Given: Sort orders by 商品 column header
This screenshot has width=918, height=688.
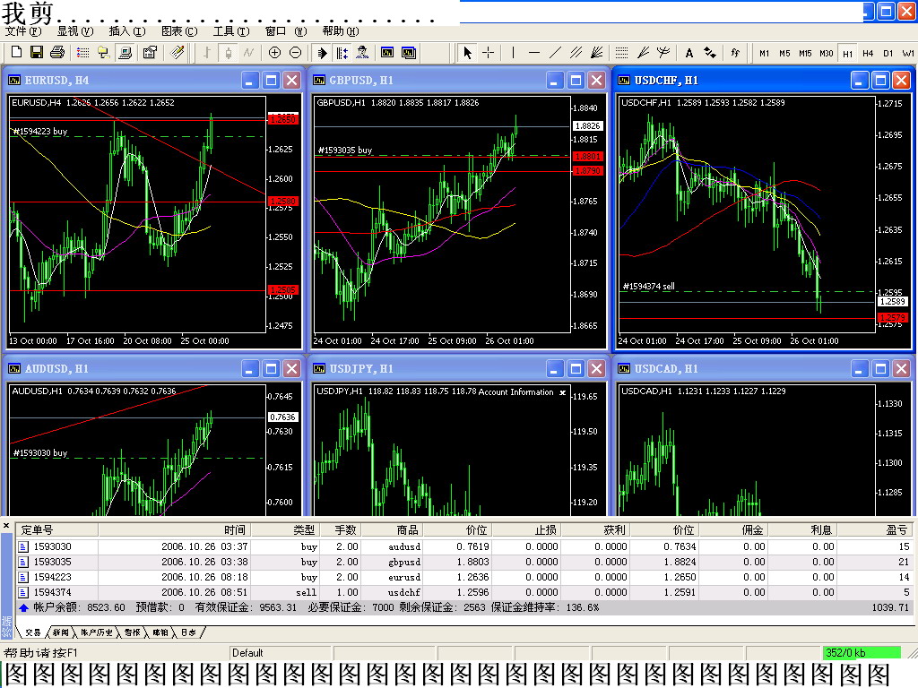Looking at the screenshot, I should [x=393, y=530].
